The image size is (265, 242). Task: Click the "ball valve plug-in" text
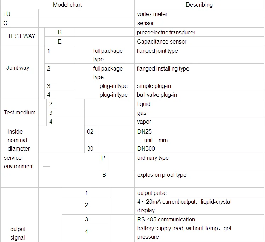pyautogui.click(x=157, y=95)
